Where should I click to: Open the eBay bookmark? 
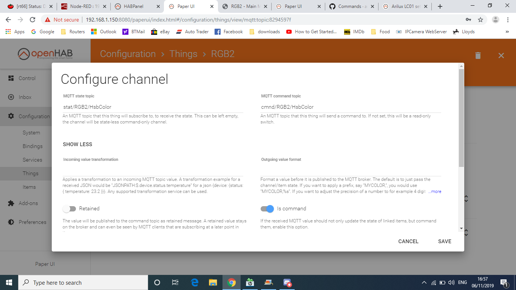pos(161,32)
